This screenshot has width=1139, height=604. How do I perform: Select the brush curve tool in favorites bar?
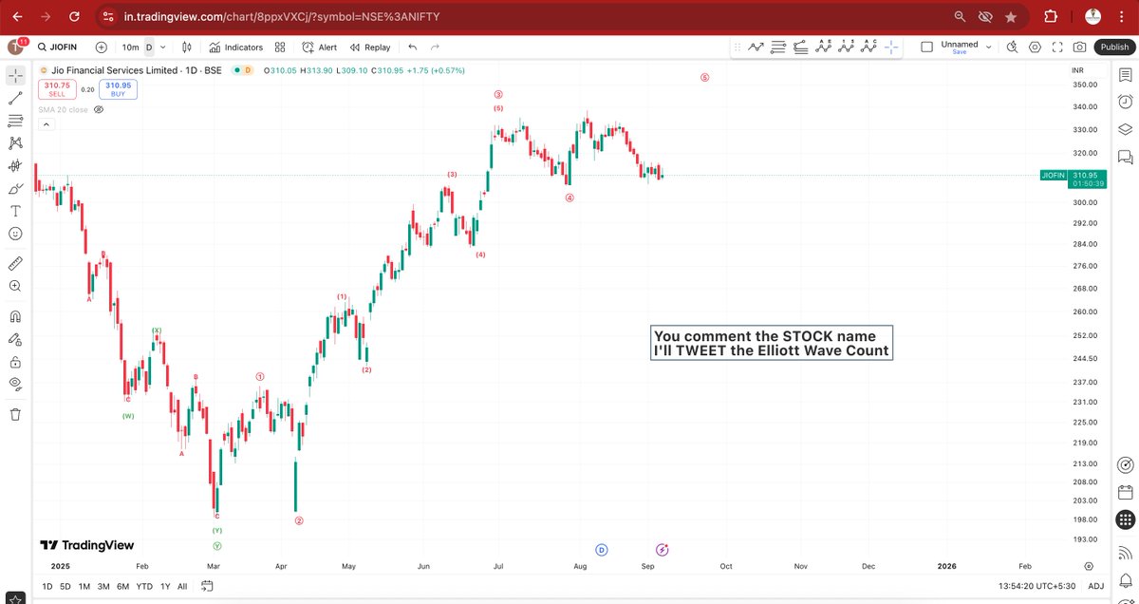point(801,47)
